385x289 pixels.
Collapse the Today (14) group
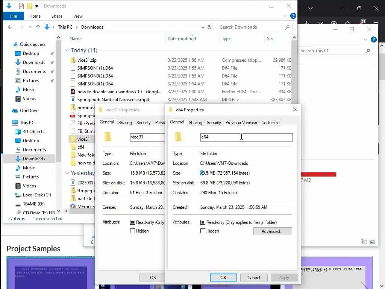pyautogui.click(x=67, y=50)
